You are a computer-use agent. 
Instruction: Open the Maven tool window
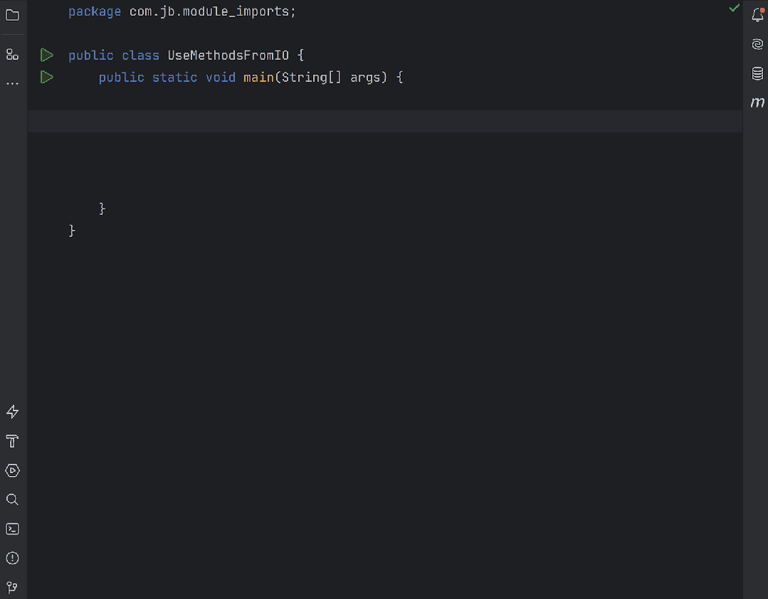[757, 102]
